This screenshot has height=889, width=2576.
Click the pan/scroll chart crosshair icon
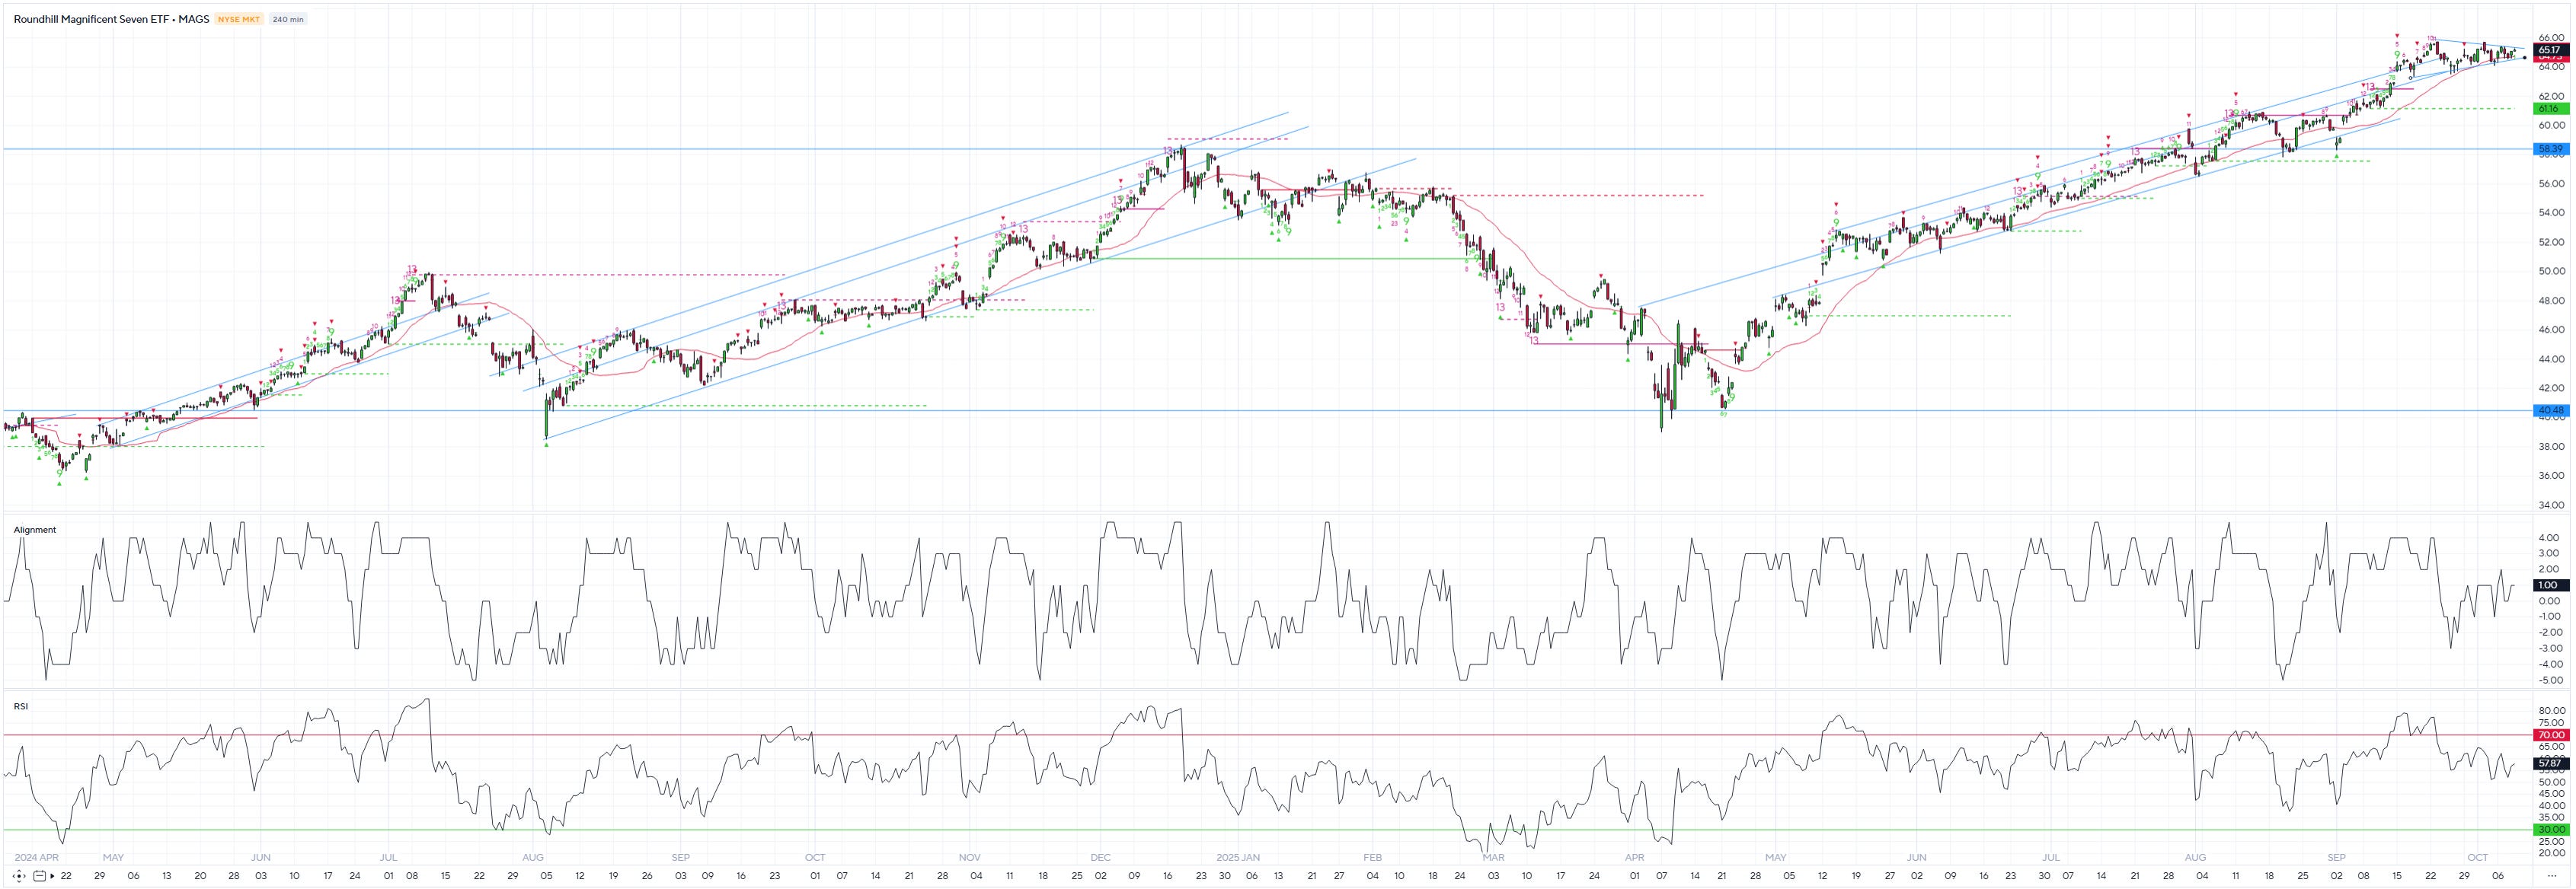19,876
